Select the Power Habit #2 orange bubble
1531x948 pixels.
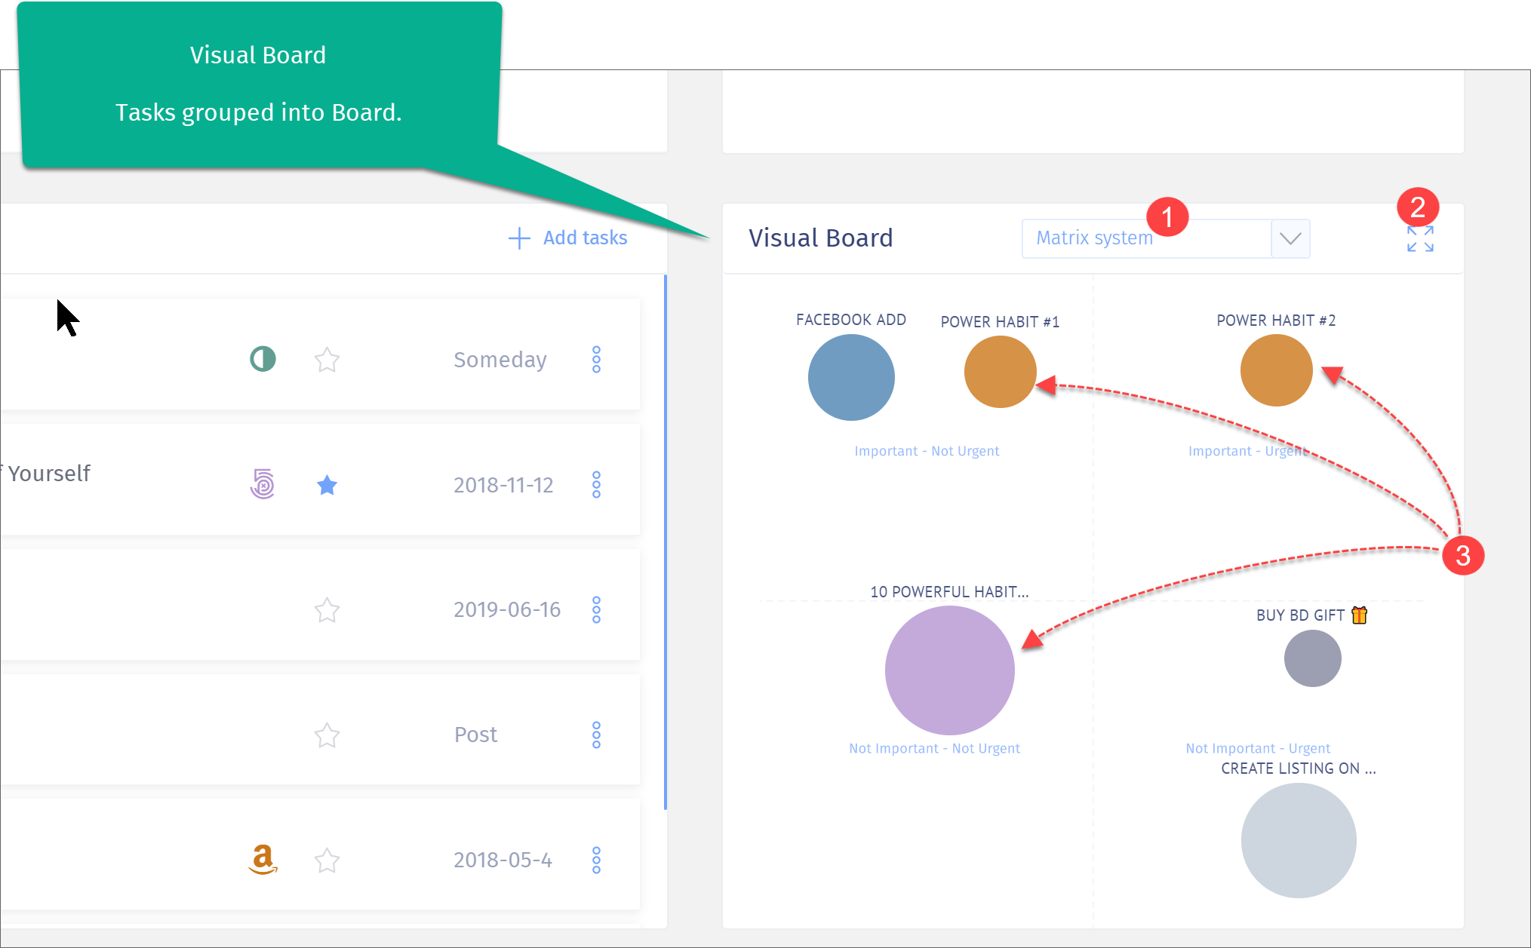point(1276,370)
